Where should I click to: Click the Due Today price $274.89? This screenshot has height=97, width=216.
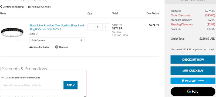(154, 25)
